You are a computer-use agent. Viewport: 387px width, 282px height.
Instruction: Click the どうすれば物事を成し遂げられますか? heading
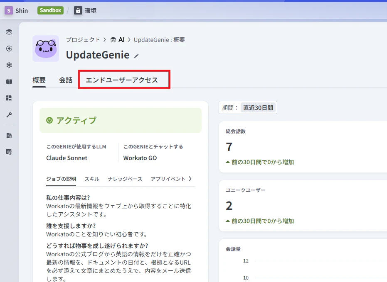tap(97, 246)
